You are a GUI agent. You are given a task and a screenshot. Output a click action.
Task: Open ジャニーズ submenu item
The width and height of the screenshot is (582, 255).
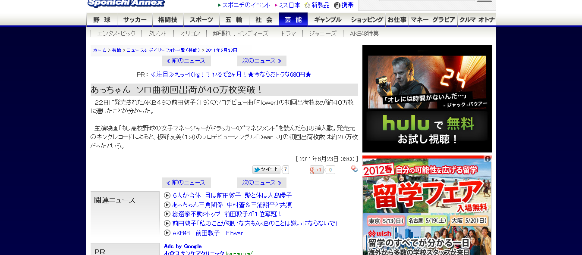point(322,33)
